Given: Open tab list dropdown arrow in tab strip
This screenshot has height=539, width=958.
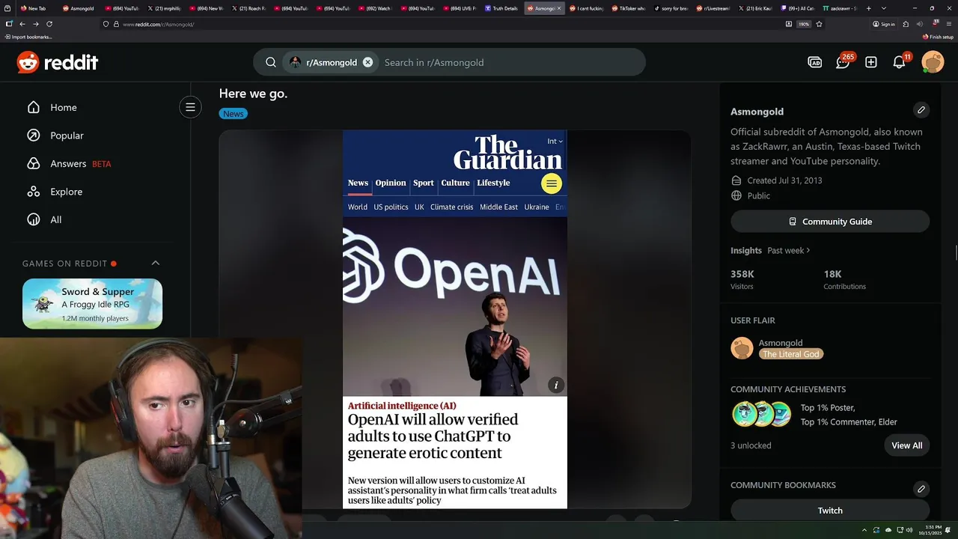Looking at the screenshot, I should 883,8.
